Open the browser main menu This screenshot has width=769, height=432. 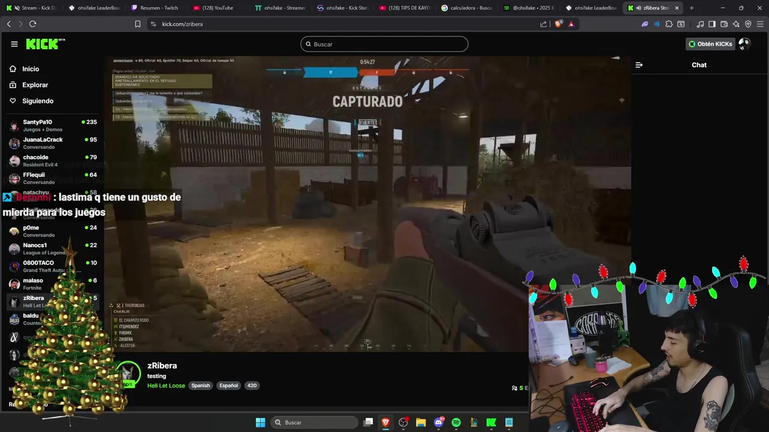pyautogui.click(x=761, y=24)
